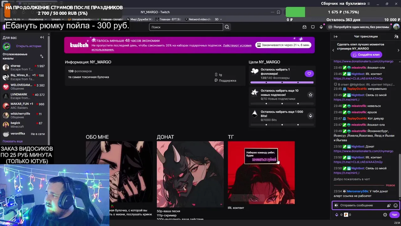This screenshot has width=401, height=226.
Task: Click 'Заканчивается через 21 ч. 6 мин.' timer badge
Action: (x=283, y=45)
